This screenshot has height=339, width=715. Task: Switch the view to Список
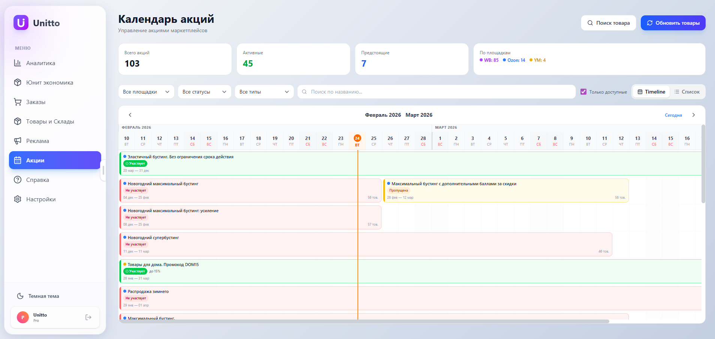click(687, 92)
